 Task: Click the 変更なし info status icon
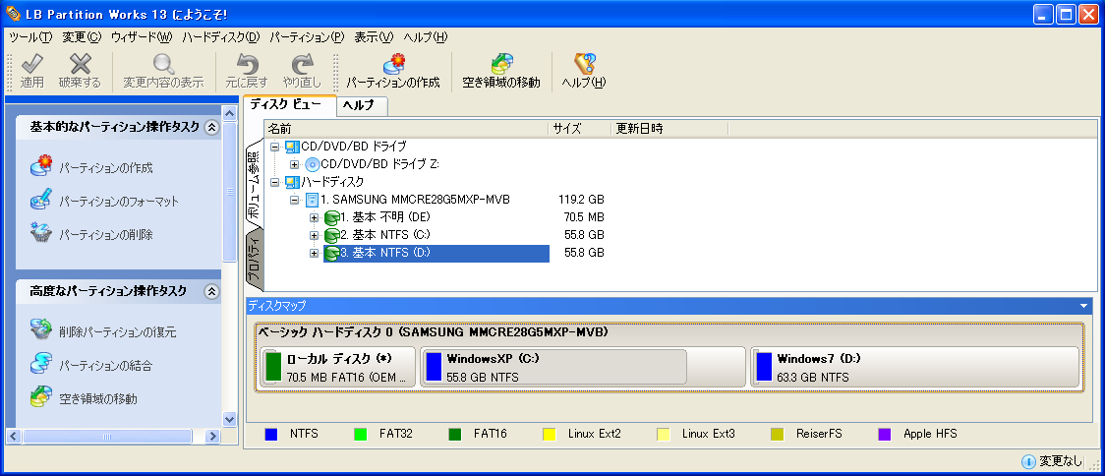1028,461
